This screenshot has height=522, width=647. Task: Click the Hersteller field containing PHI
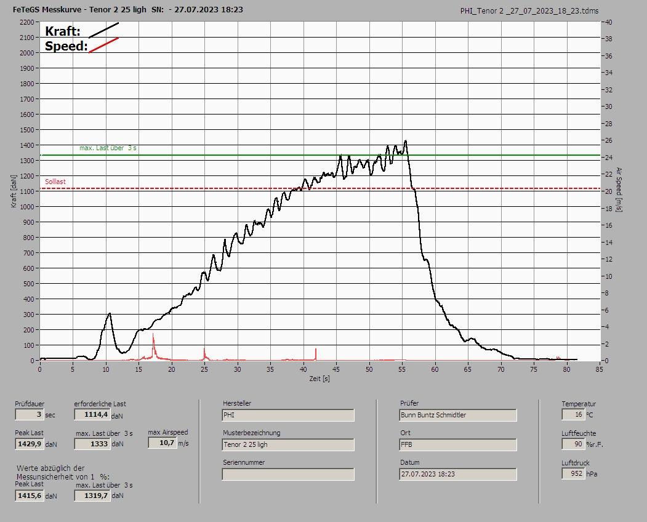(288, 415)
